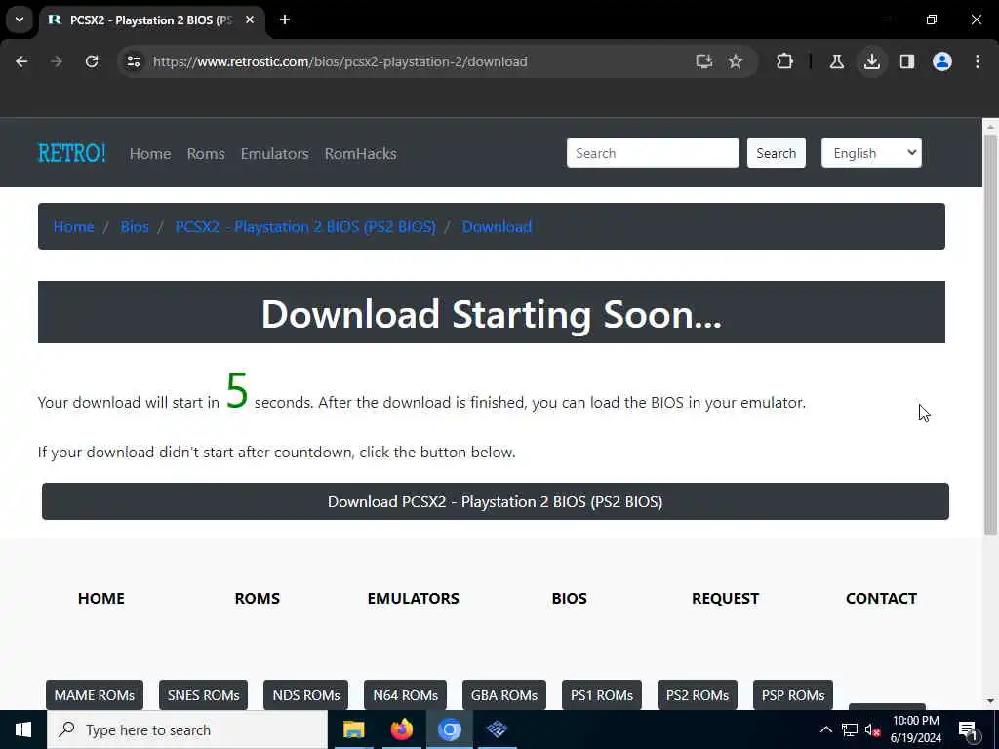The width and height of the screenshot is (999, 749).
Task: Click the Search button
Action: pyautogui.click(x=776, y=153)
